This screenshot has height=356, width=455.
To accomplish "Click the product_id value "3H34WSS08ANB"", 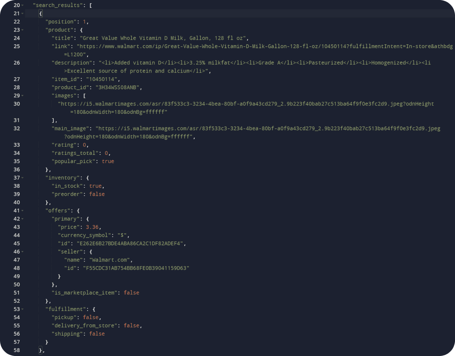I will 117,87.
